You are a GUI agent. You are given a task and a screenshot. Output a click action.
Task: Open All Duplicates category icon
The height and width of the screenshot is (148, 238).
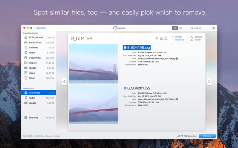click(26, 37)
